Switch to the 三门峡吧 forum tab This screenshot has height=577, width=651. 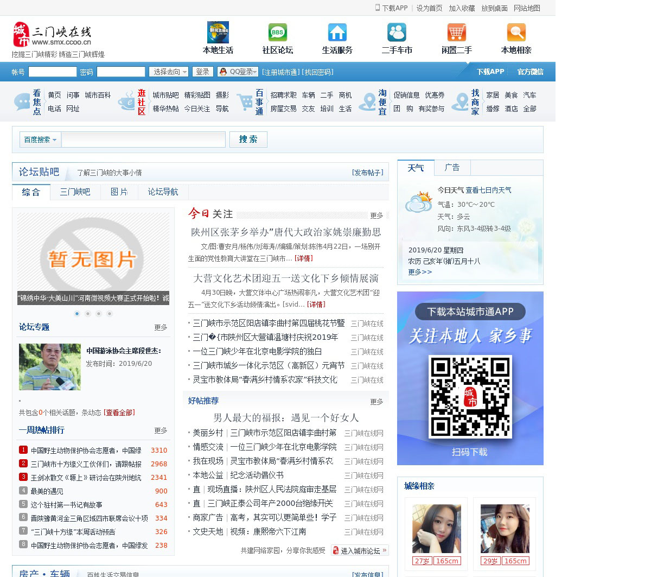coord(75,192)
